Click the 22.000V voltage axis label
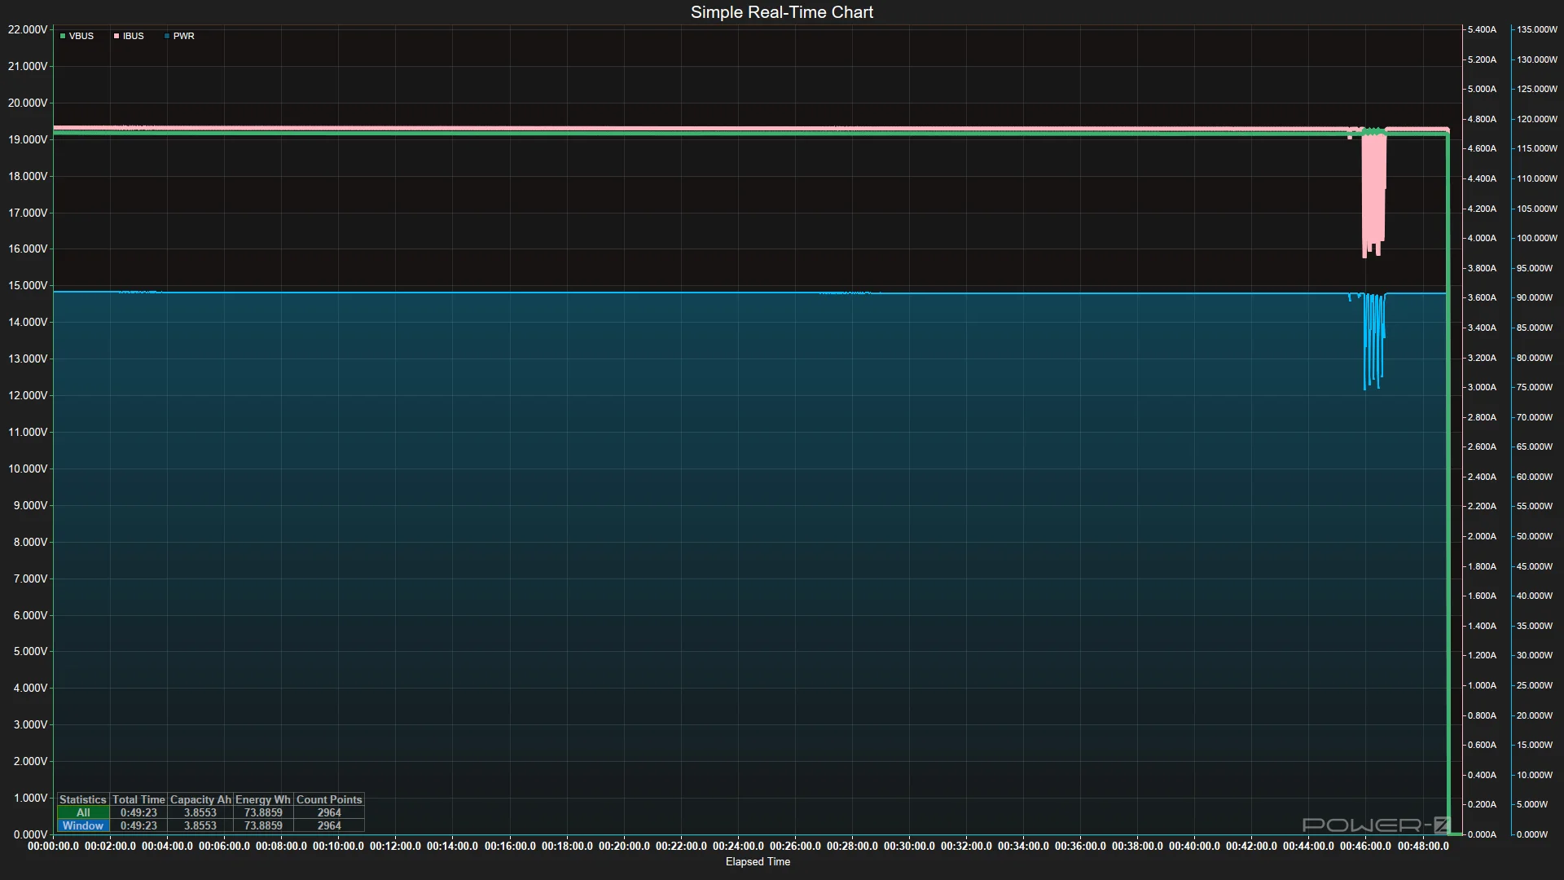 click(28, 29)
